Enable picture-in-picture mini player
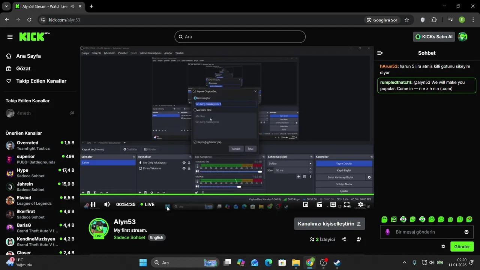This screenshot has width=480, height=270. coord(306,204)
